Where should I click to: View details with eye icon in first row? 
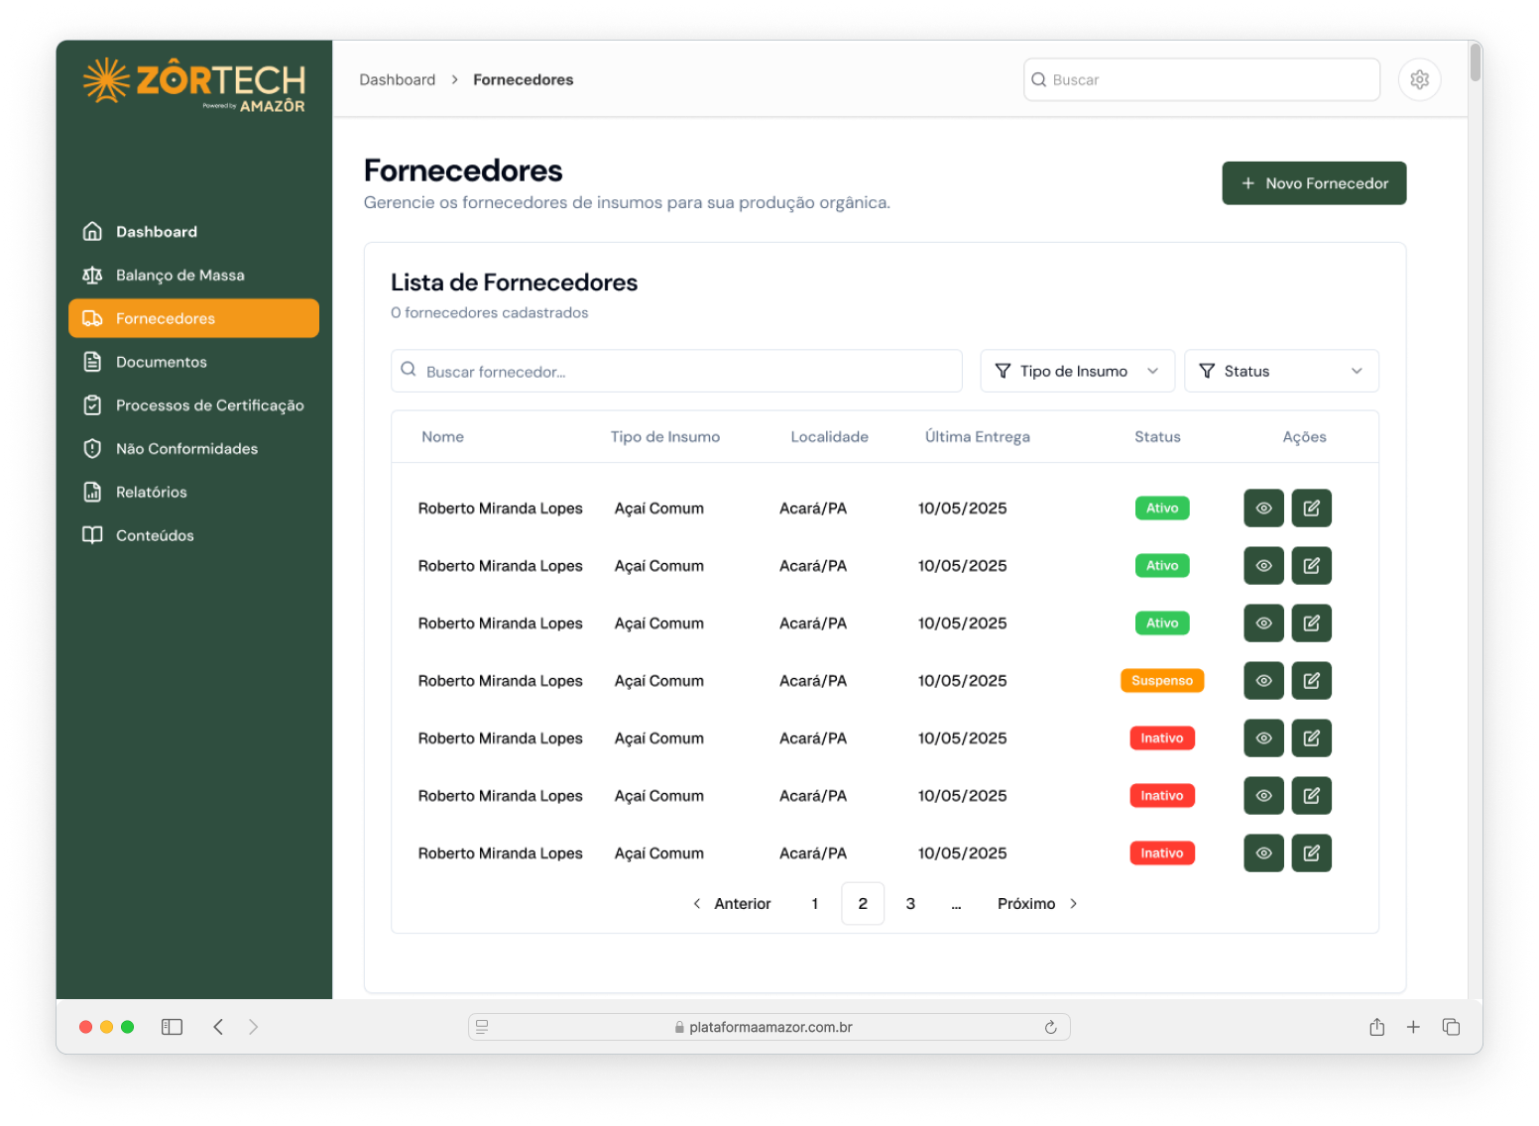coord(1263,508)
